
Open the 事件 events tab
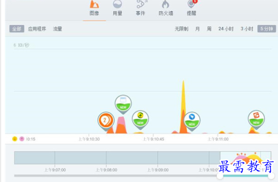coord(141,8)
